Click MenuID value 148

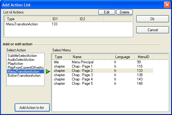pos(140,83)
